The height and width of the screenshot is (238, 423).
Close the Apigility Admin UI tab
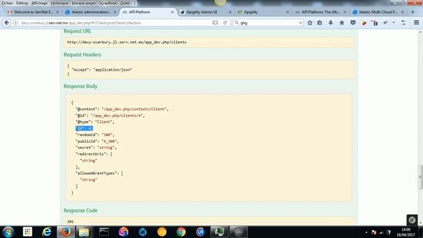click(230, 12)
